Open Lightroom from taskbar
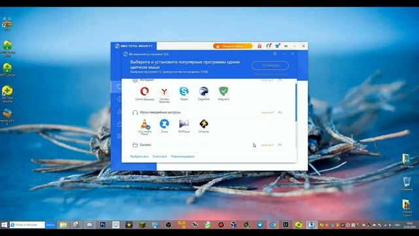Screen dimensions: 419x236 [285, 225]
